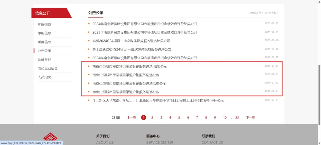Select 公告公示 sidebar item

point(44,51)
